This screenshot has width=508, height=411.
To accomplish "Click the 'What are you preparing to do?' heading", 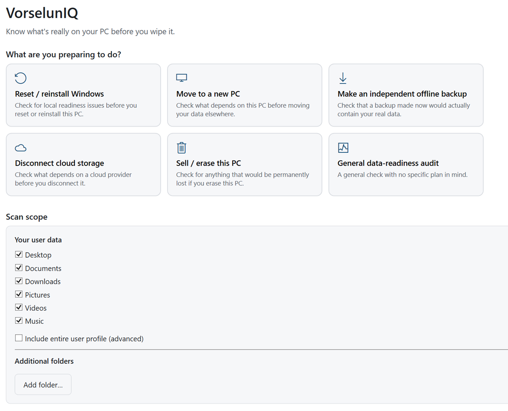I will click(x=64, y=55).
